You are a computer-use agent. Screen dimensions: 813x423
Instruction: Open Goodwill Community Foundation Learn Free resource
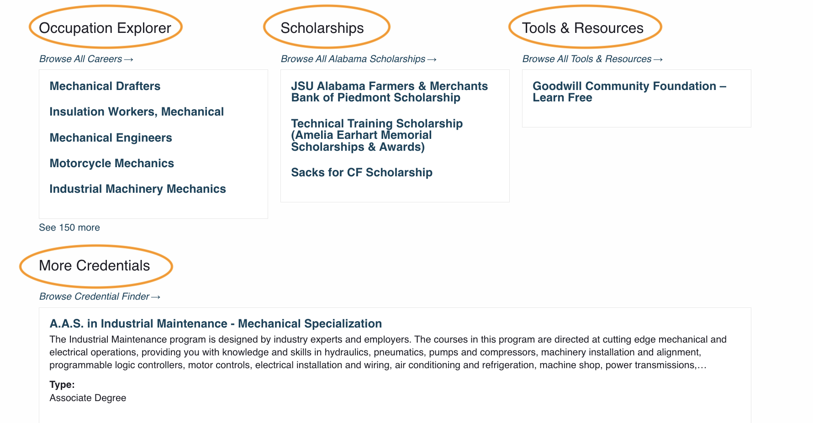[629, 92]
